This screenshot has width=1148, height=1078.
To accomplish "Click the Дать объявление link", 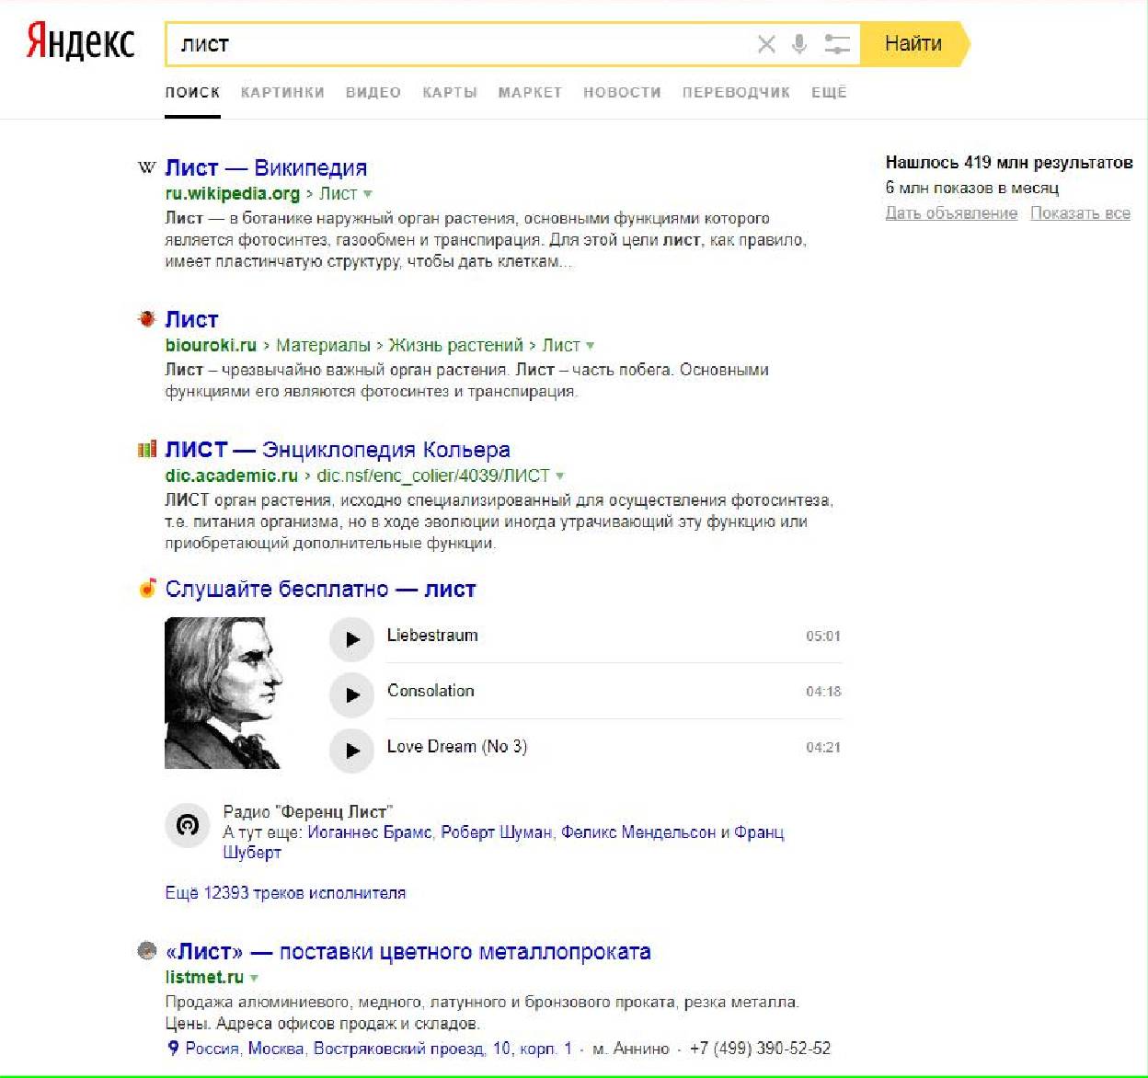I will tap(951, 213).
